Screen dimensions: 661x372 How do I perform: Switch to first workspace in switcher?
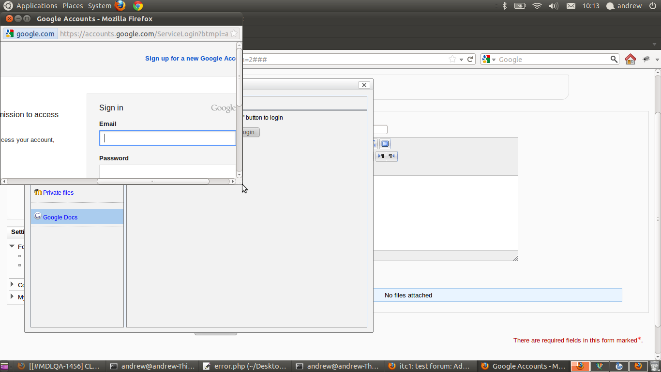pos(579,366)
